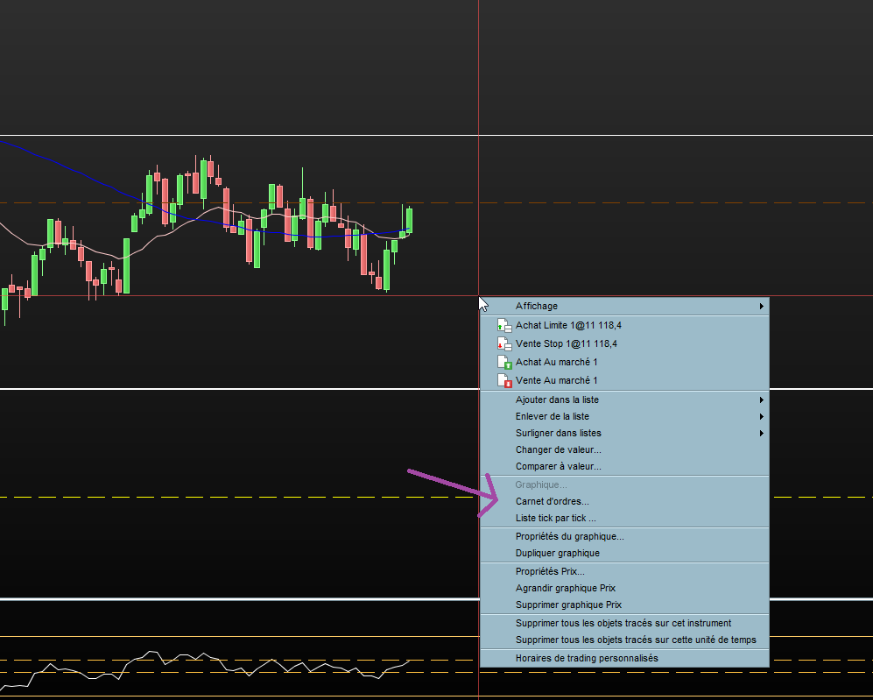Delete all objects on cette unité de temps
Screen dimensions: 873x700
(635, 640)
